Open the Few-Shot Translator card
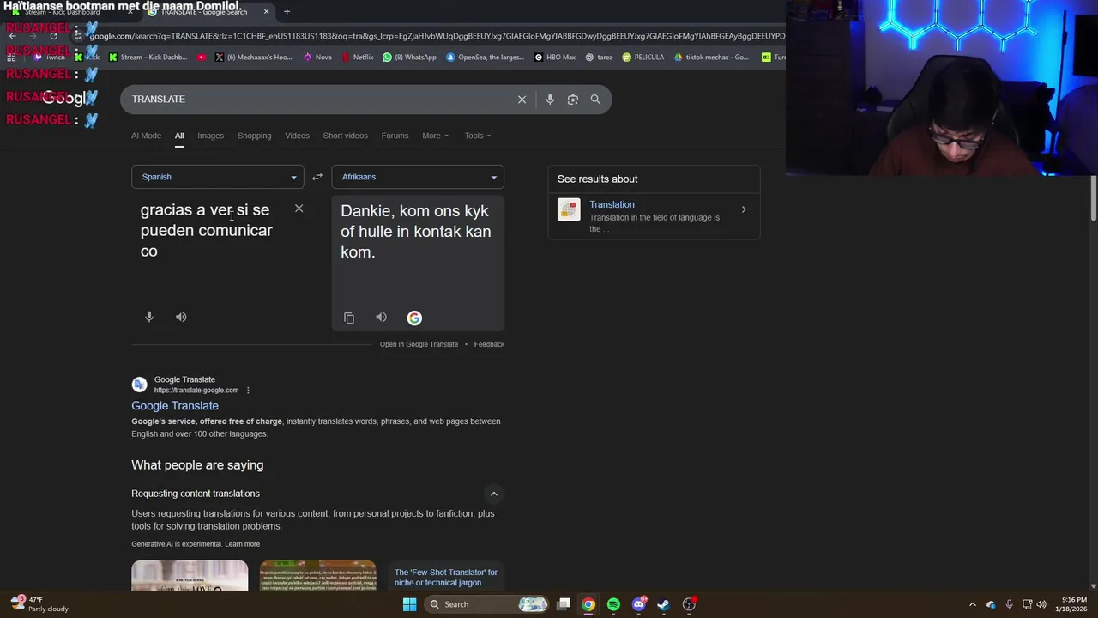Image resolution: width=1098 pixels, height=618 pixels. (445, 577)
